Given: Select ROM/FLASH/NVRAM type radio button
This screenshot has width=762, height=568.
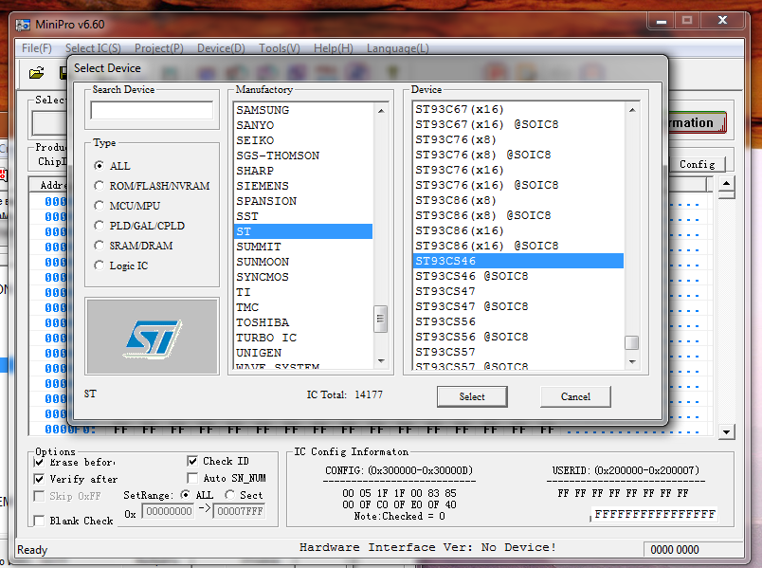Looking at the screenshot, I should click(100, 186).
